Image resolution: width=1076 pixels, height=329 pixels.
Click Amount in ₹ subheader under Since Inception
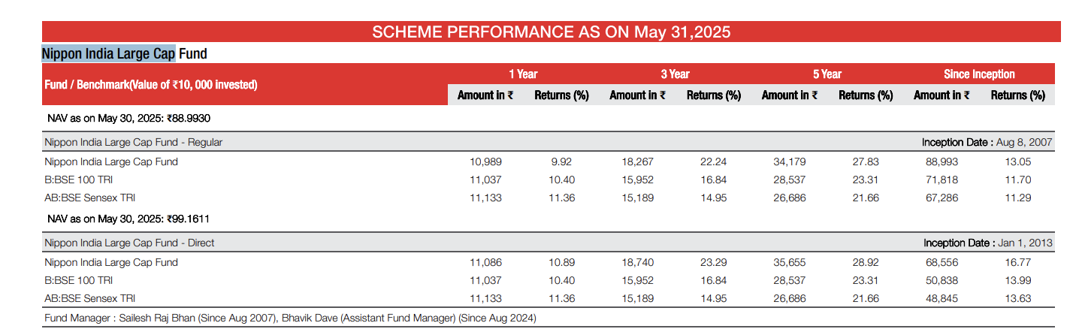[941, 95]
